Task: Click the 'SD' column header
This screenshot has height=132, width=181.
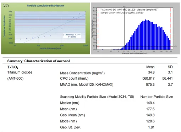Action: [170, 67]
